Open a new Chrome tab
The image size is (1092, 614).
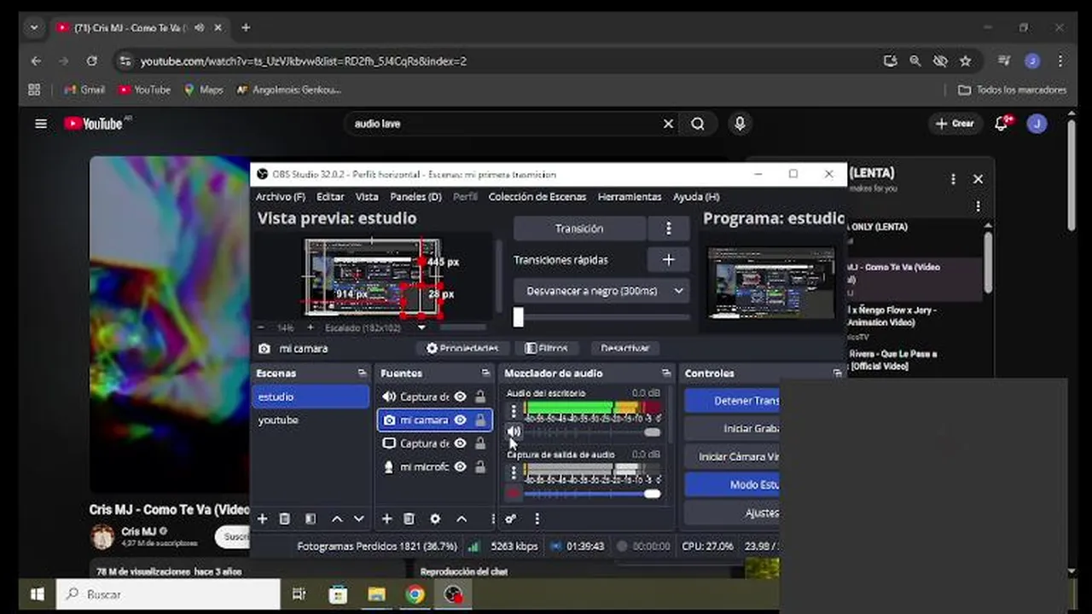click(246, 27)
